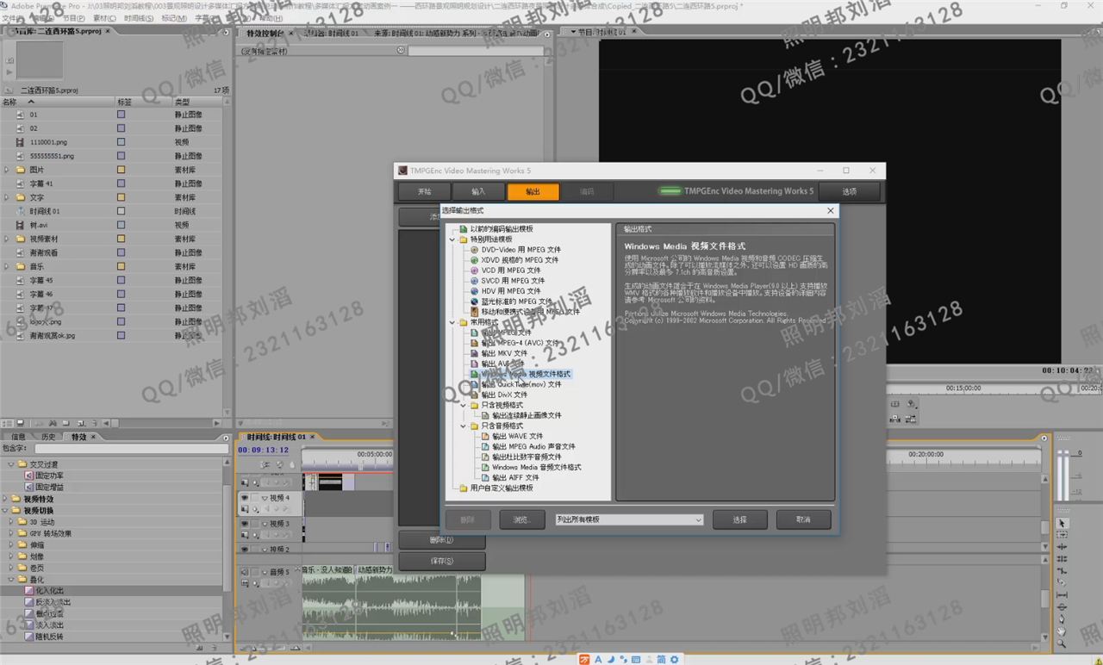Open the 列出所有模板 dropdown
This screenshot has height=665, width=1103.
tap(629, 519)
